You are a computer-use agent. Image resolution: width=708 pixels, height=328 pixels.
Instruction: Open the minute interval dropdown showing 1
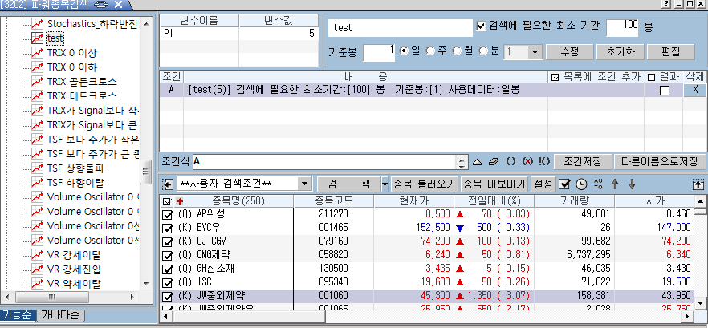pyautogui.click(x=535, y=51)
